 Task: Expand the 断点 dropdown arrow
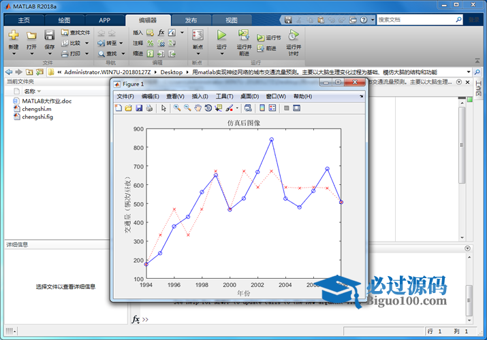[x=198, y=54]
